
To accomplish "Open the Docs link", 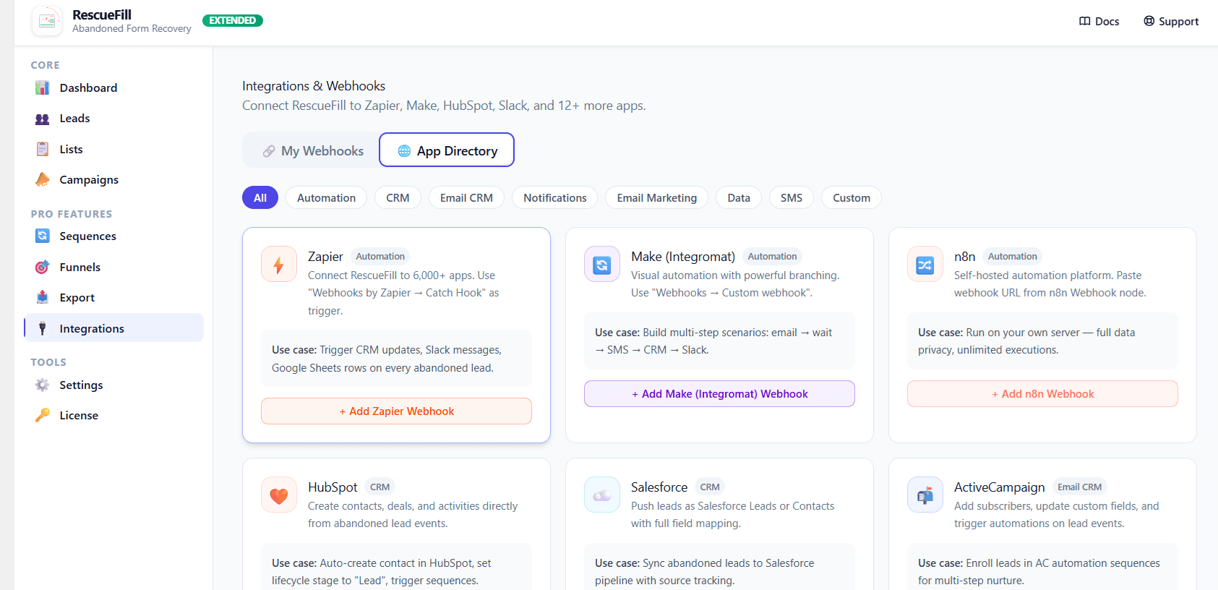I will click(1099, 21).
